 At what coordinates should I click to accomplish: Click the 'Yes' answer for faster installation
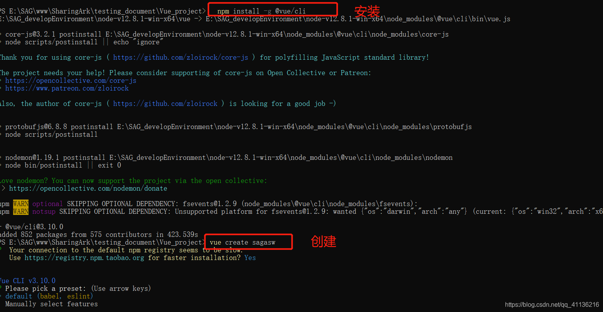[x=250, y=258]
